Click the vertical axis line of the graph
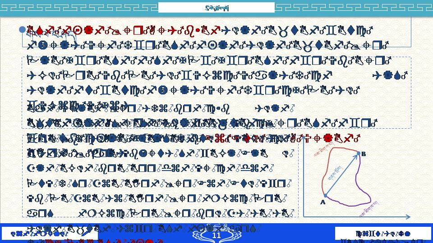The height and width of the screenshot is (243, 433). [x=304, y=180]
